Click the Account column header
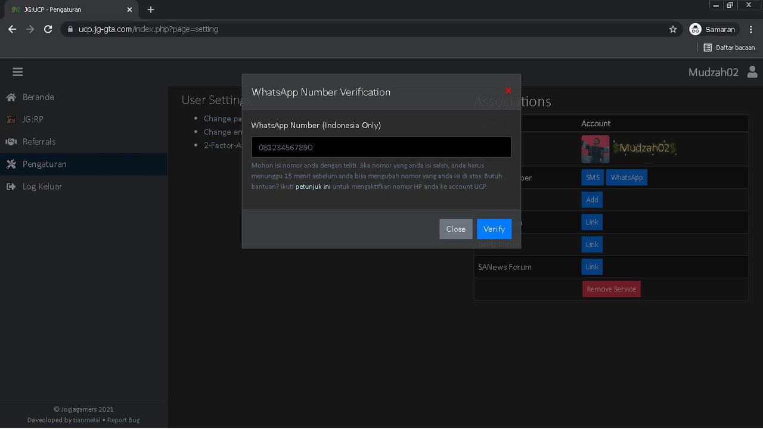The width and height of the screenshot is (763, 429). 596,123
